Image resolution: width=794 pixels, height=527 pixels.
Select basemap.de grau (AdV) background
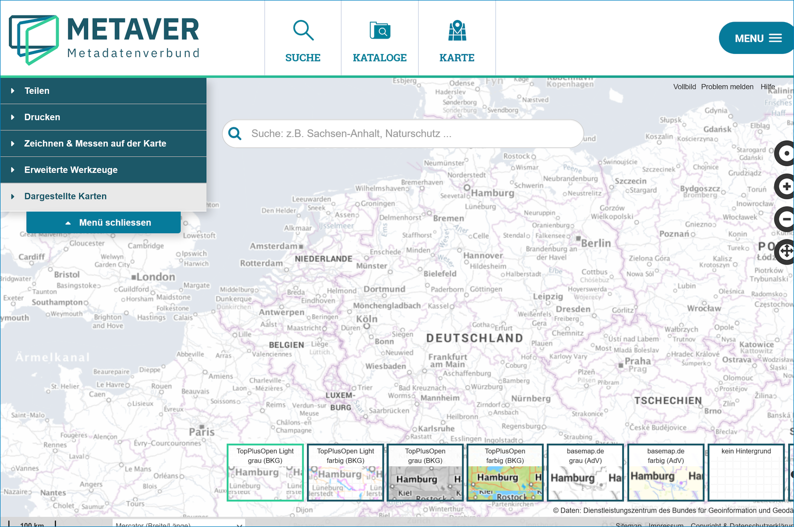point(586,473)
